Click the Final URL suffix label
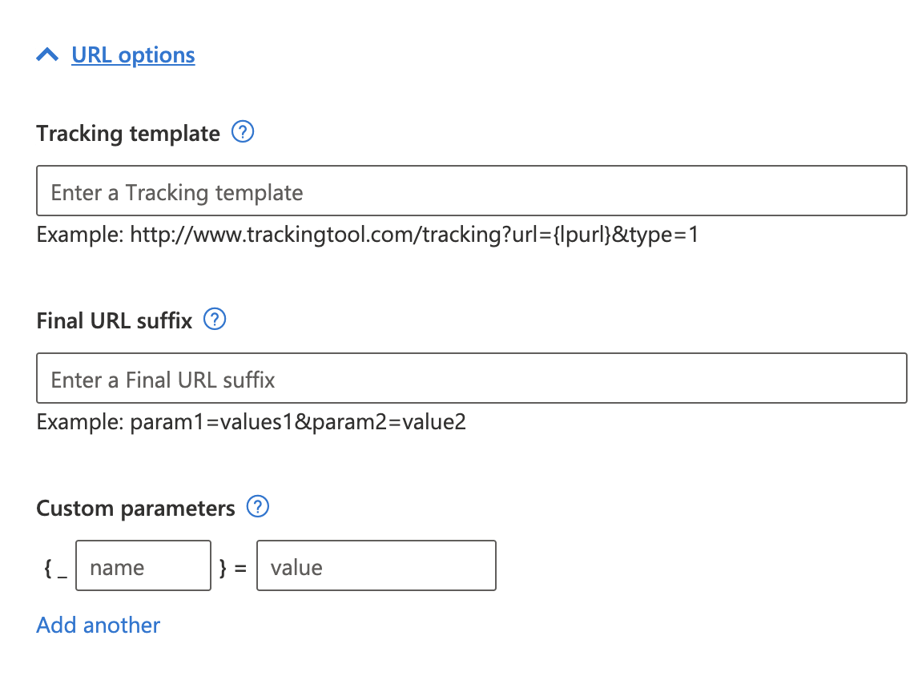This screenshot has height=688, width=922. (115, 321)
